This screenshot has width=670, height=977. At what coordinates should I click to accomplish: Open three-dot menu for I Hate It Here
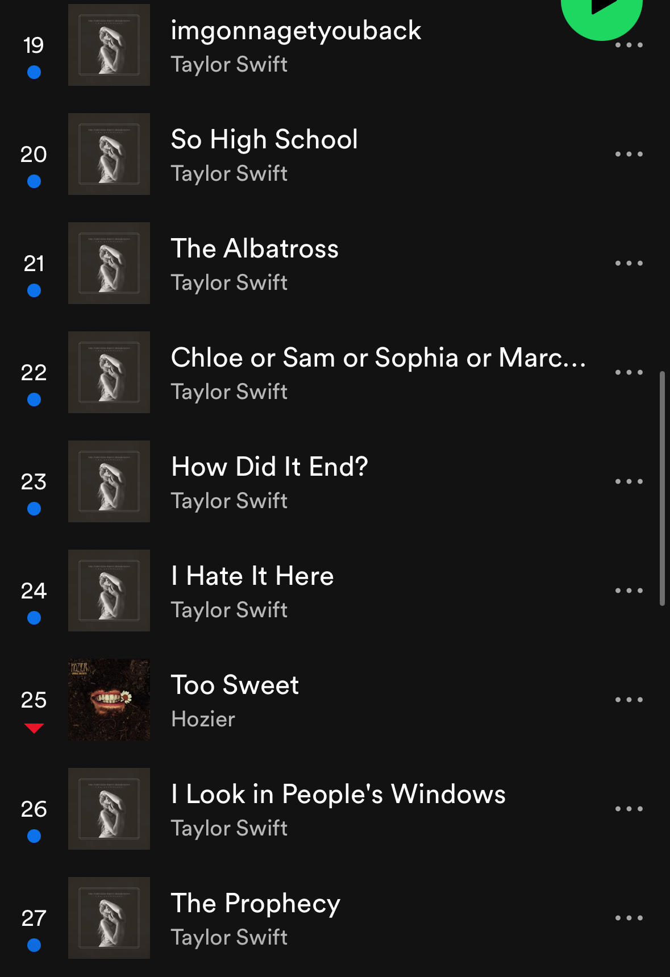click(629, 591)
